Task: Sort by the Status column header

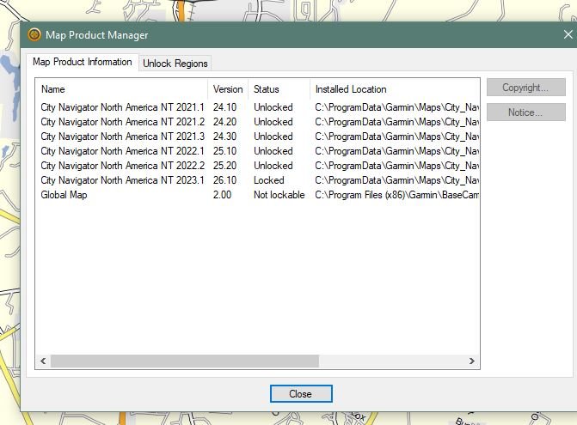Action: (x=279, y=89)
